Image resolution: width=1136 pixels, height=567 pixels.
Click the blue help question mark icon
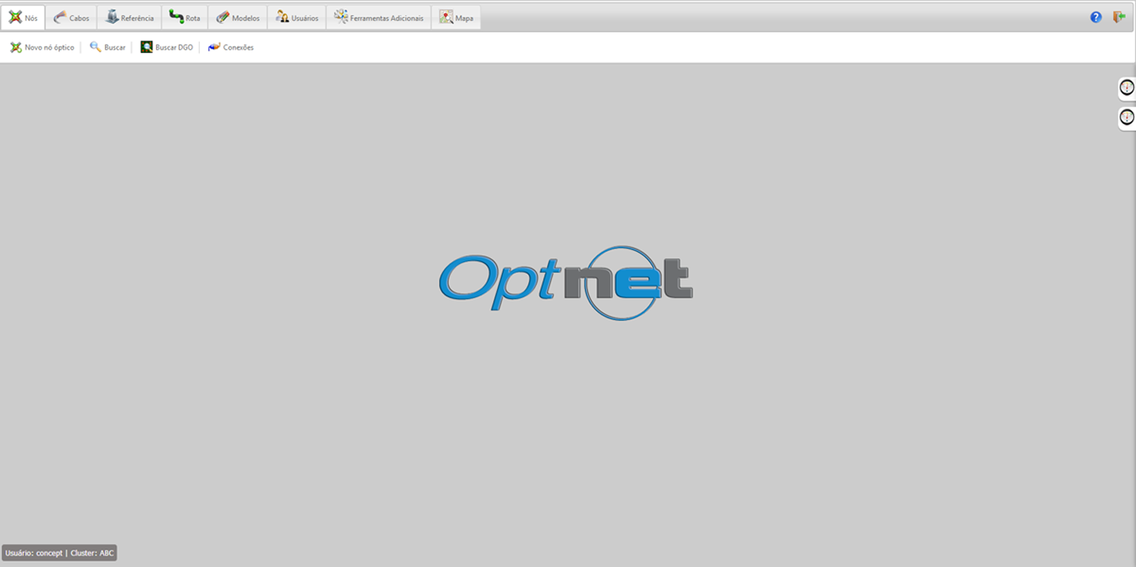point(1096,17)
